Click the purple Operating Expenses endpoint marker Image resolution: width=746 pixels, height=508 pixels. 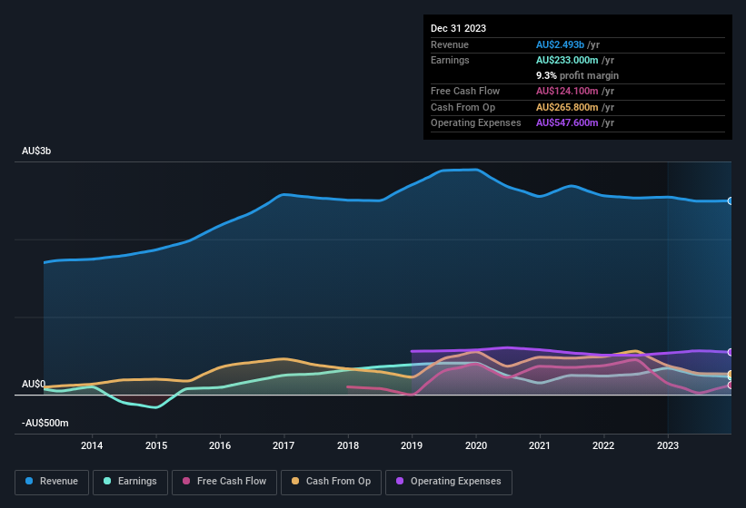[x=731, y=352]
